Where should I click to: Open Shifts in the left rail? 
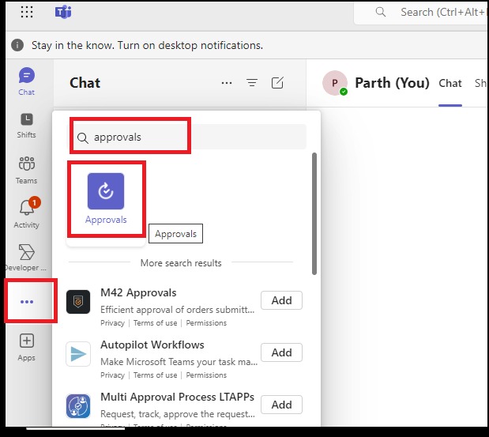(27, 126)
